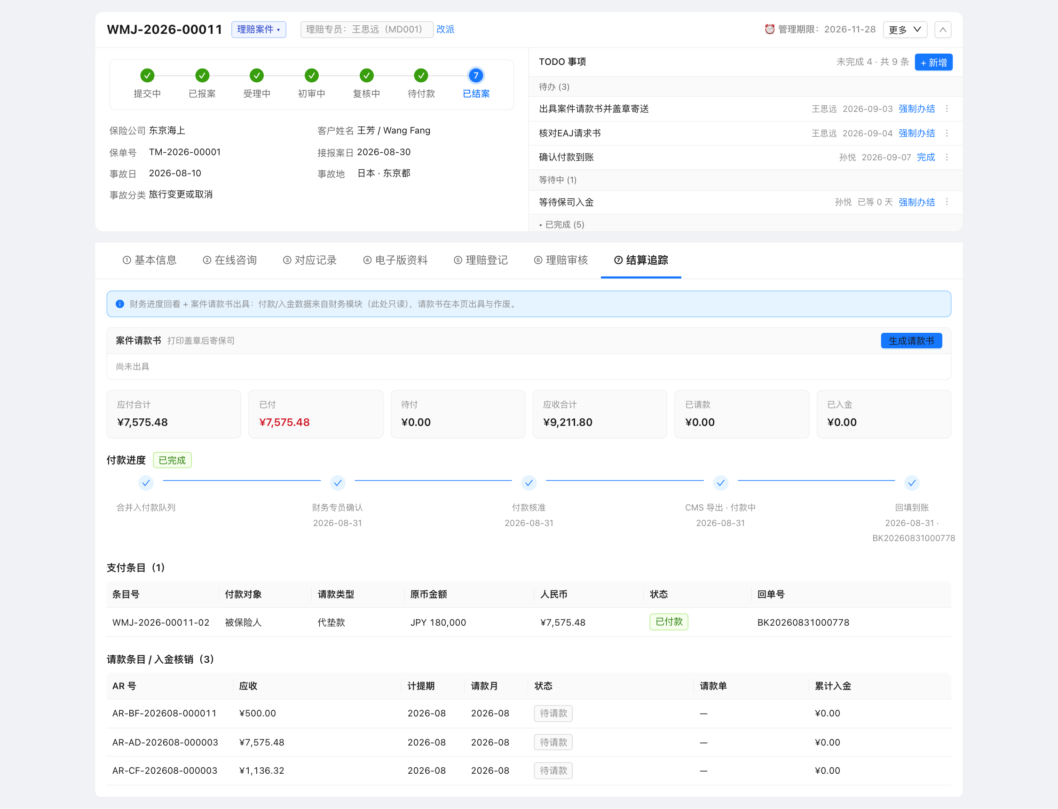Open the 理赔案件 type dropdown
This screenshot has height=809, width=1058.
(x=259, y=29)
